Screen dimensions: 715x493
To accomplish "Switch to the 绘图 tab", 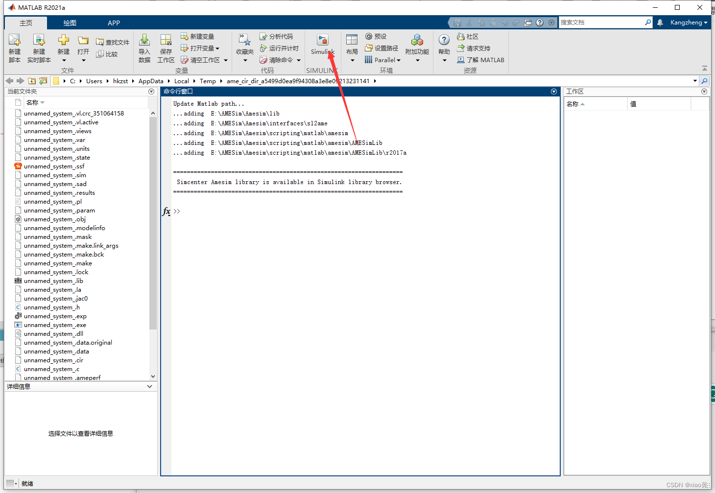I will tap(70, 23).
